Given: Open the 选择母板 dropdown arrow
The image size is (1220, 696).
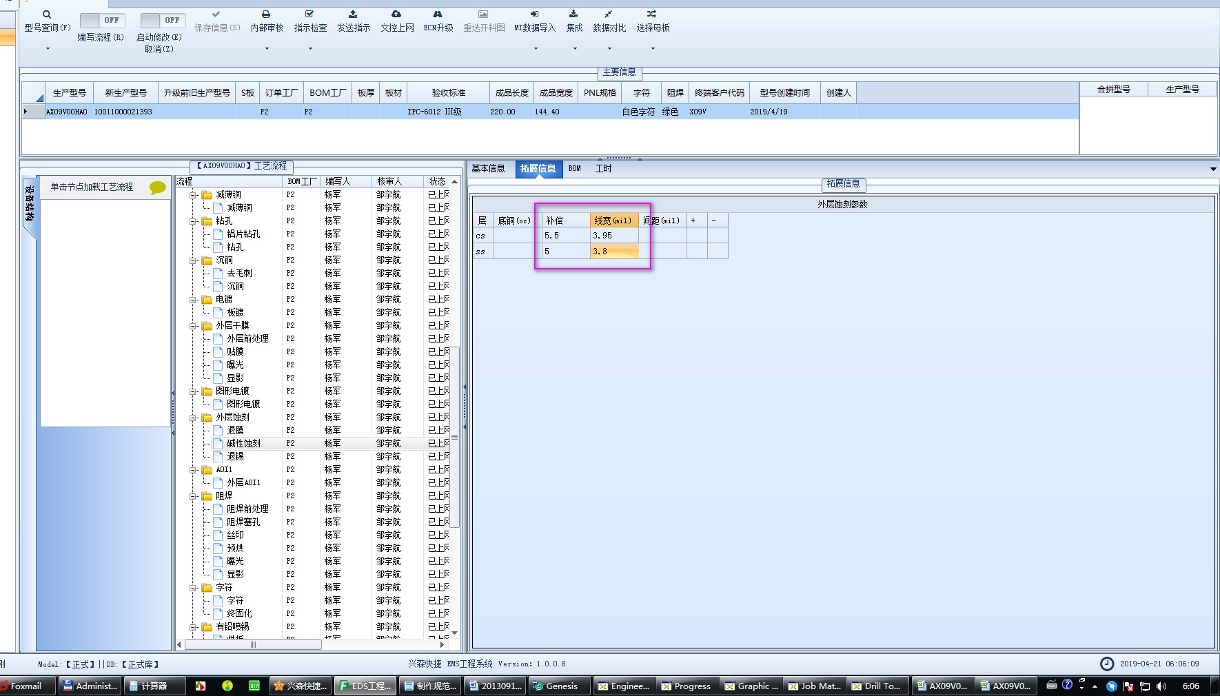Looking at the screenshot, I should click(653, 49).
